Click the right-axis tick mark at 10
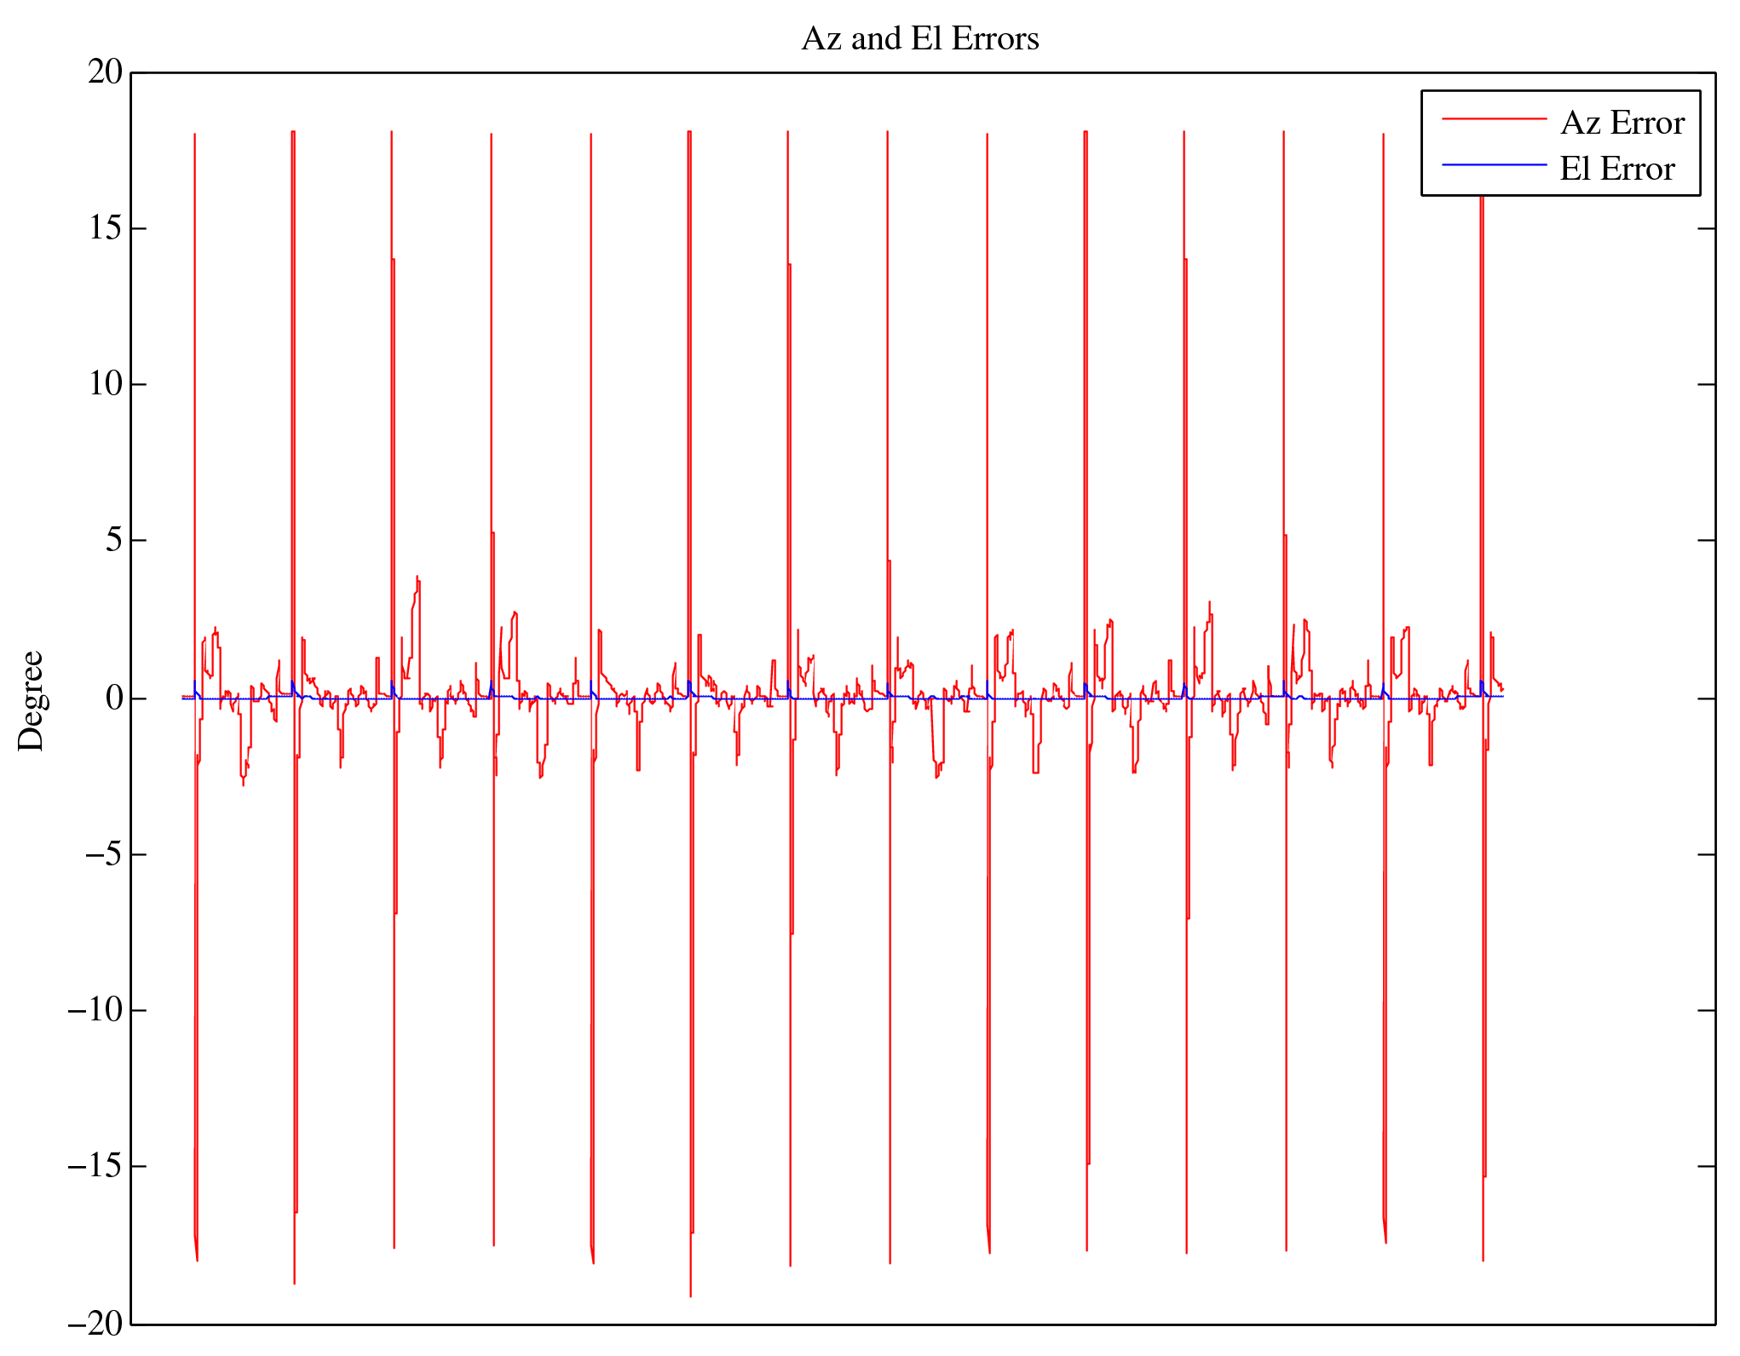 1706,384
